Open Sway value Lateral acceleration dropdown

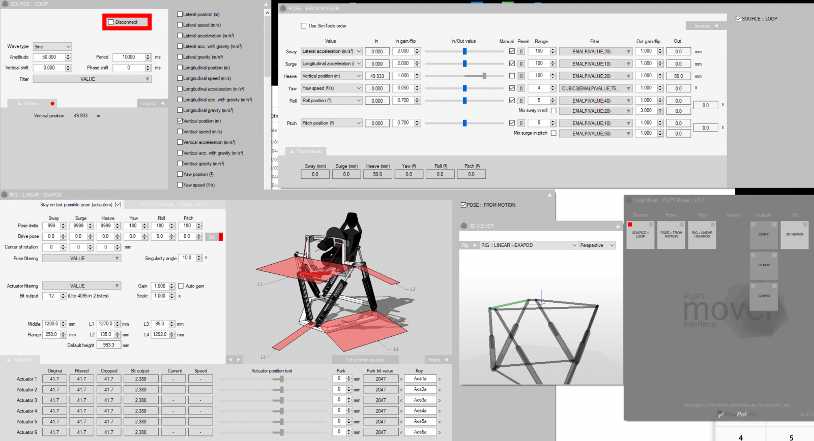click(332, 51)
